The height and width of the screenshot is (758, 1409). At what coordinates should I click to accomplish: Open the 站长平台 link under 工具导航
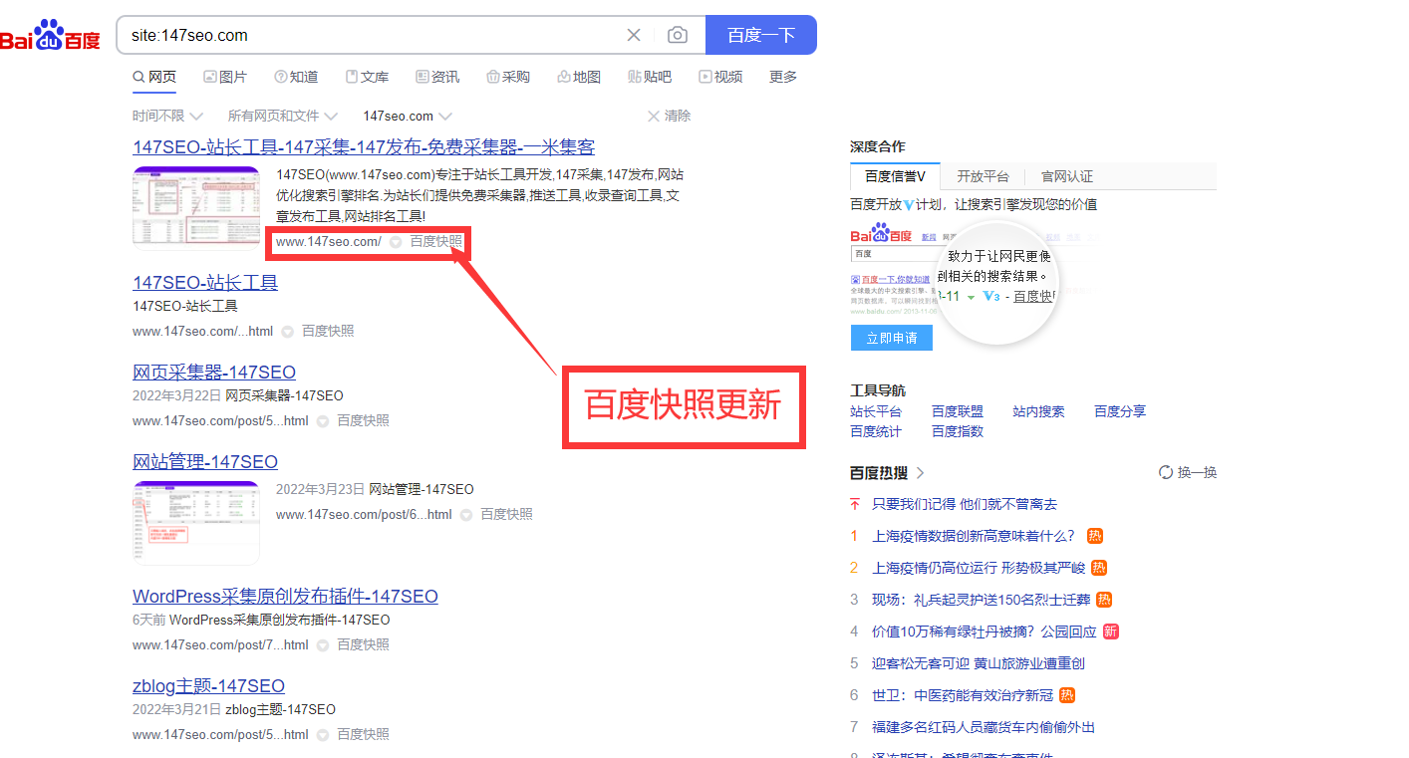click(x=875, y=410)
